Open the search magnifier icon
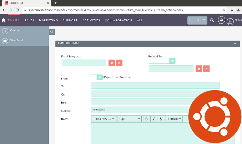 tap(212, 20)
